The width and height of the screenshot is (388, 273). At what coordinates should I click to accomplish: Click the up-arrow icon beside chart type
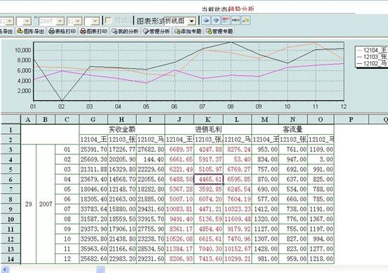pyautogui.click(x=206, y=20)
